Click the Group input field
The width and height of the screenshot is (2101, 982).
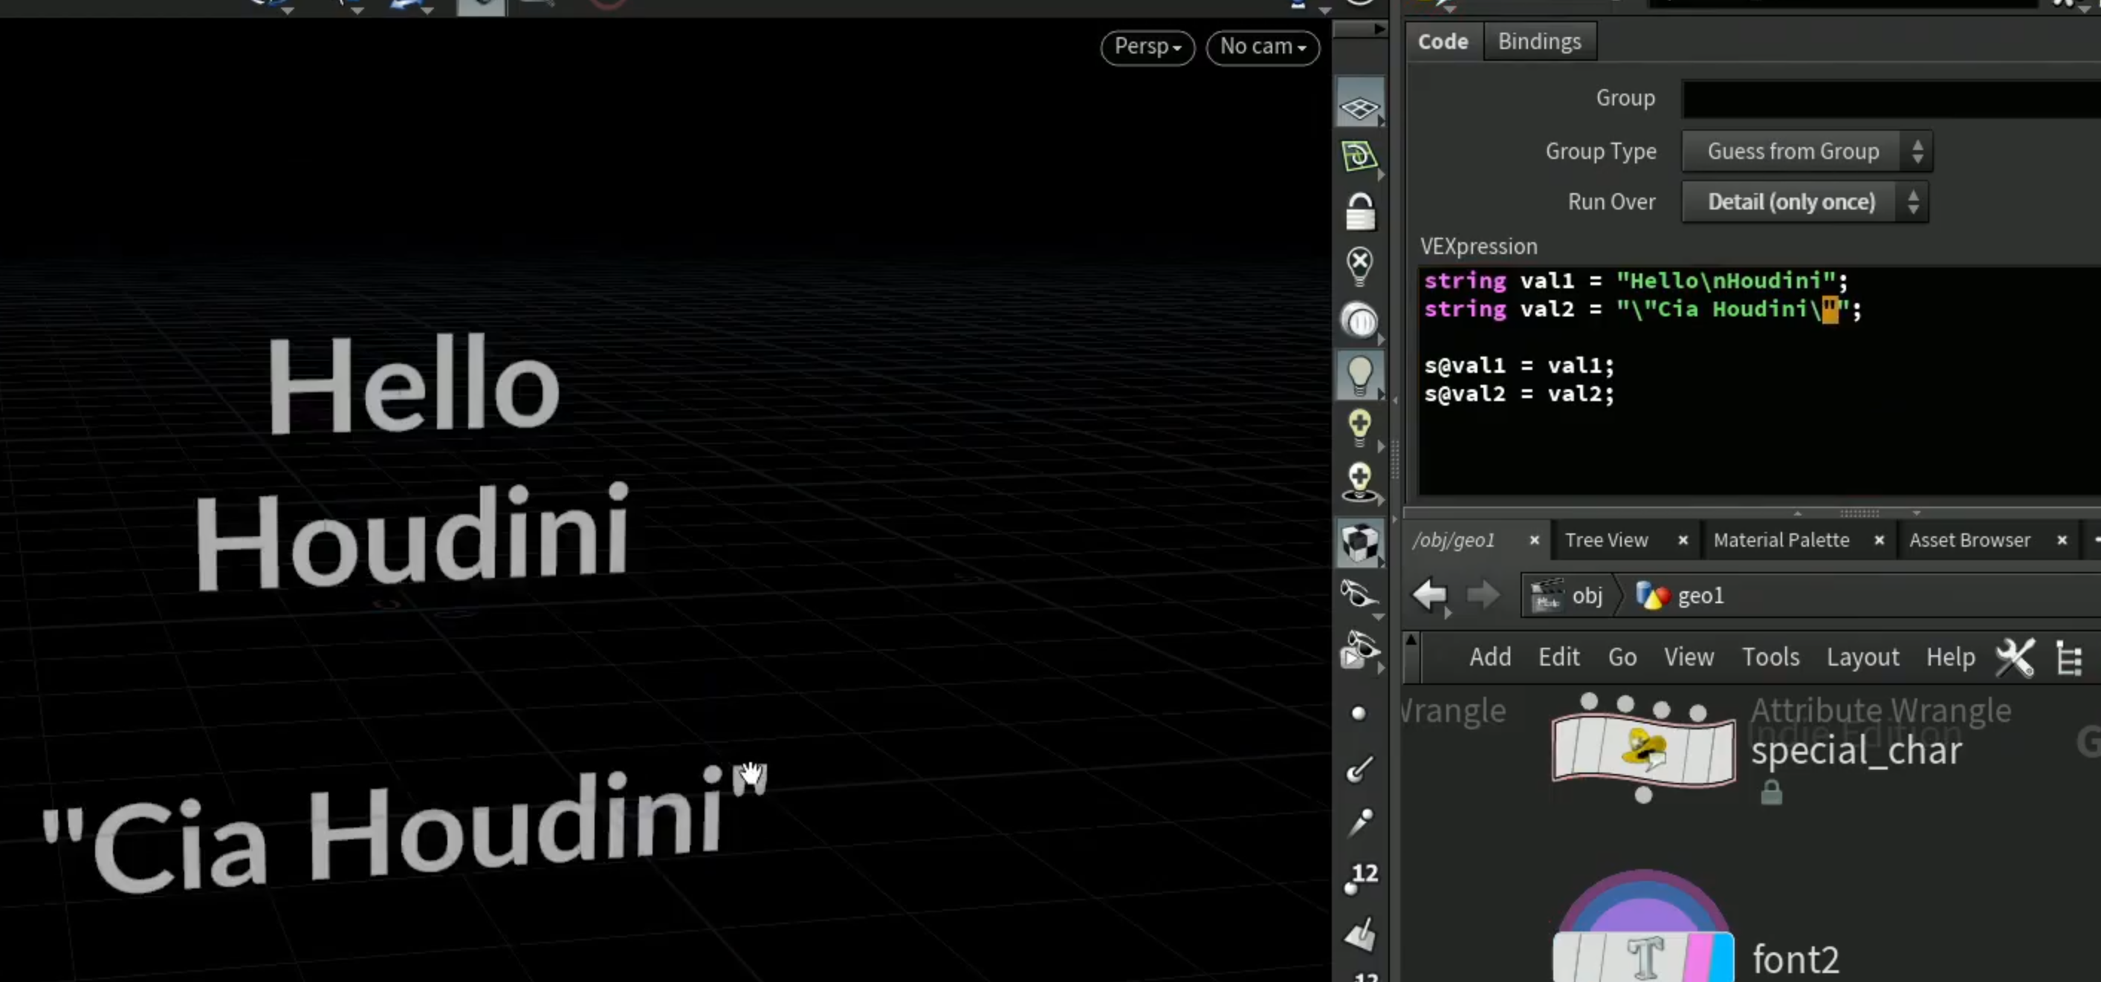point(1891,99)
